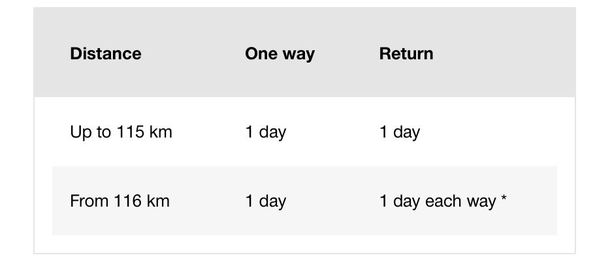
Task: Select the Up to 115 km cell
Action: (x=121, y=132)
